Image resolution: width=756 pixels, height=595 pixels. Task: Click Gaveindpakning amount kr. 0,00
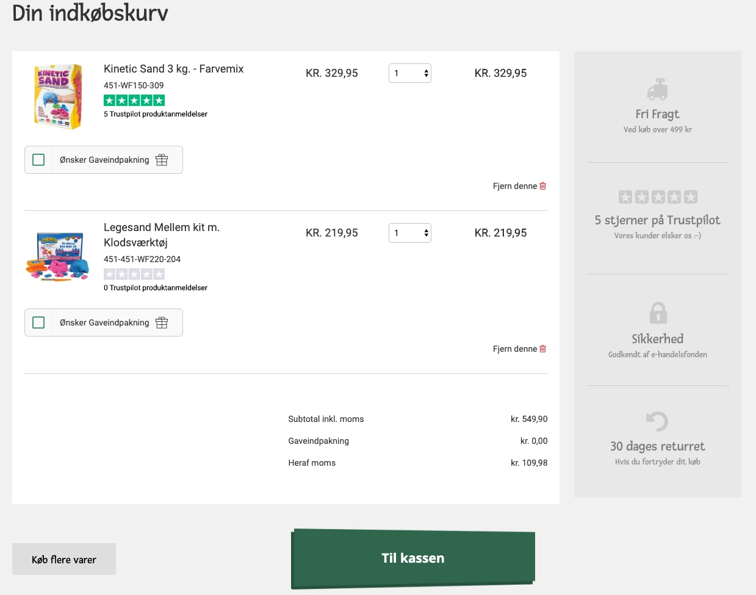(x=534, y=441)
